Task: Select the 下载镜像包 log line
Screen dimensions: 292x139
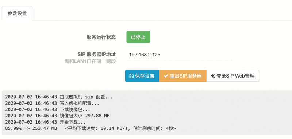Action: 48,110
